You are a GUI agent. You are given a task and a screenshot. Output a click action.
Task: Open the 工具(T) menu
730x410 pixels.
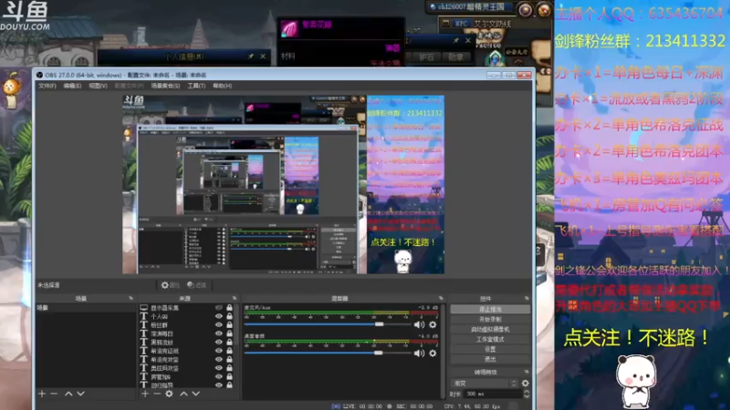(x=196, y=86)
